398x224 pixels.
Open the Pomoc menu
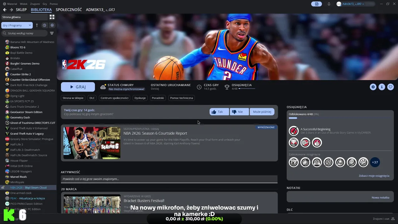54,4
